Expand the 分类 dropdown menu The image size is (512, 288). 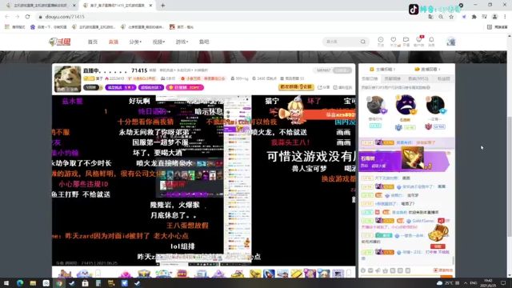[135, 42]
